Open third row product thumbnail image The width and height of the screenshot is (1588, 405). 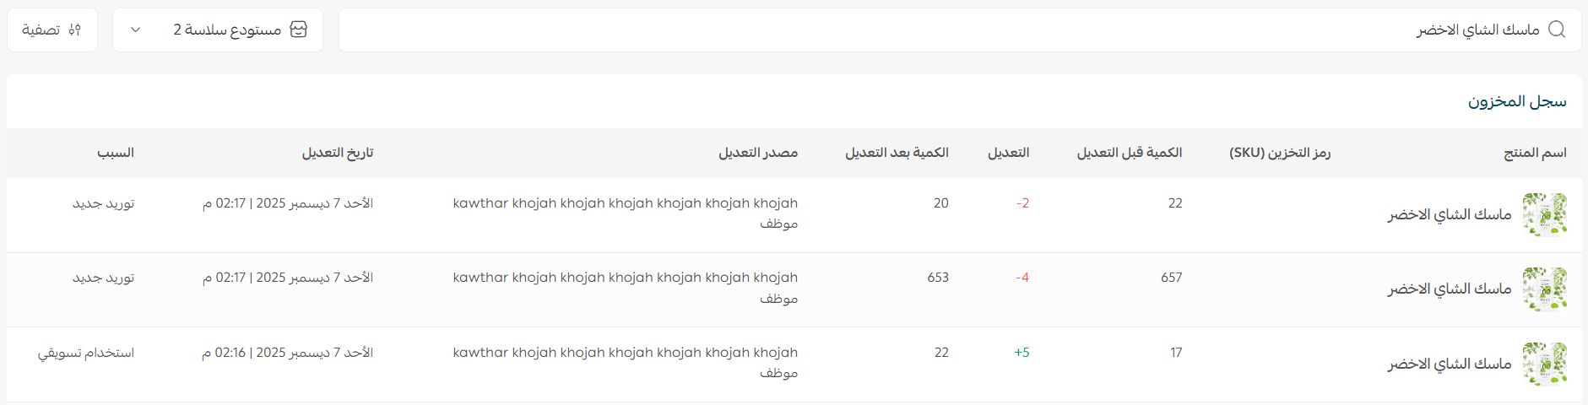pyautogui.click(x=1544, y=364)
